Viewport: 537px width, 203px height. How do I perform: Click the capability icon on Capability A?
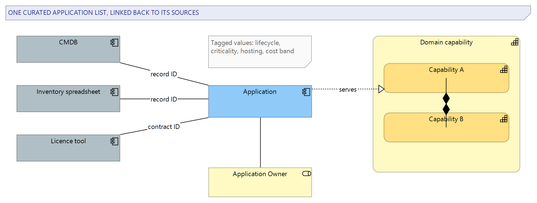coord(504,69)
